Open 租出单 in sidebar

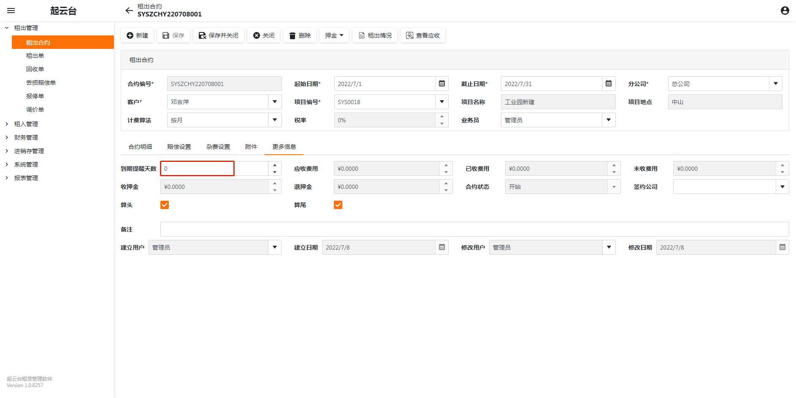pyautogui.click(x=35, y=56)
